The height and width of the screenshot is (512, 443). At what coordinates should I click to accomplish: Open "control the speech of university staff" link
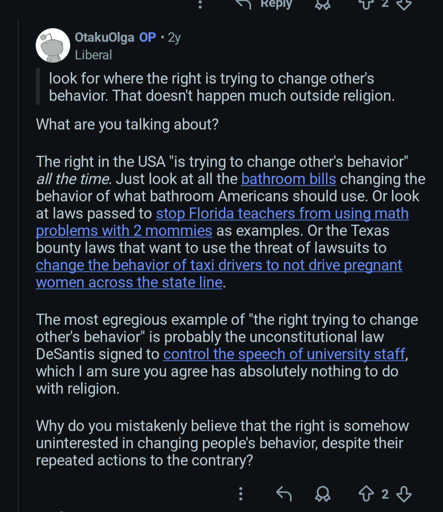[x=284, y=354]
